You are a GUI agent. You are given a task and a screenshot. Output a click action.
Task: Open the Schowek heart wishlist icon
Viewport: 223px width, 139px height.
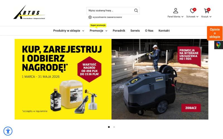coord(192,11)
